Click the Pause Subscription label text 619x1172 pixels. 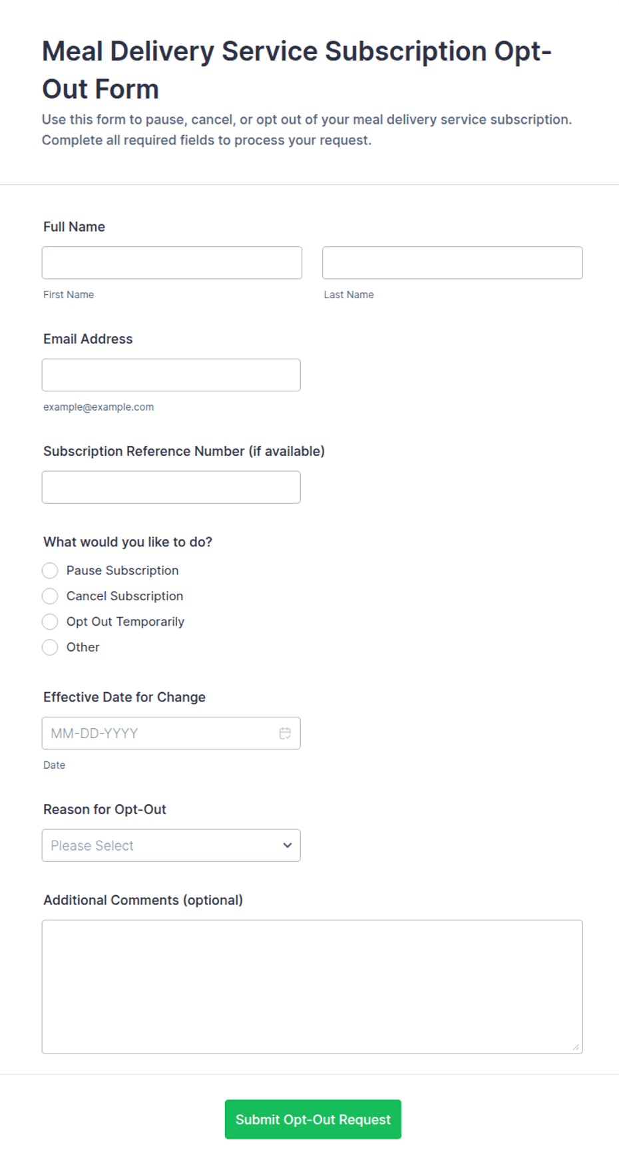pos(122,570)
